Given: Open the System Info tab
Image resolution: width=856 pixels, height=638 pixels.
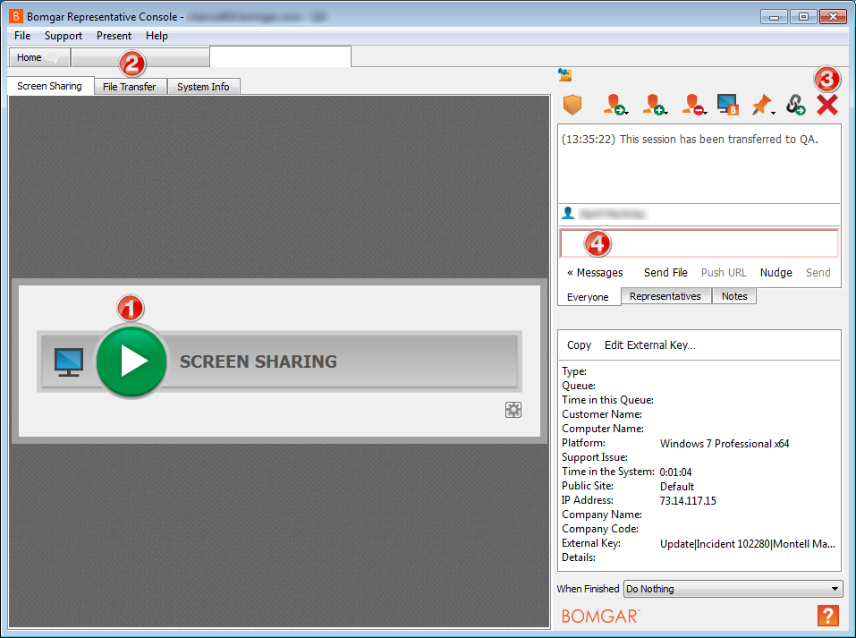Looking at the screenshot, I should (203, 87).
